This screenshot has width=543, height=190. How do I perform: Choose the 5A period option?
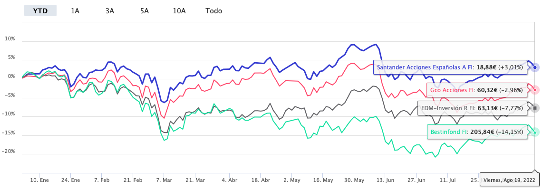coord(145,10)
